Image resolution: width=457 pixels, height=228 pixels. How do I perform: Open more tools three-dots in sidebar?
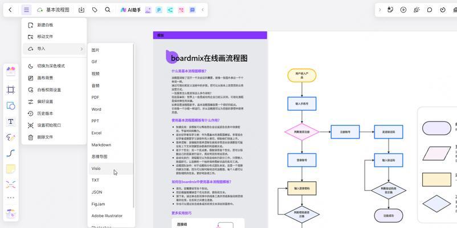11,198
